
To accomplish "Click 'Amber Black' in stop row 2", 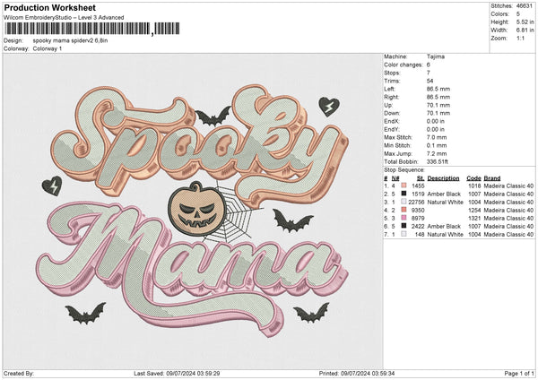I will click(x=444, y=194).
